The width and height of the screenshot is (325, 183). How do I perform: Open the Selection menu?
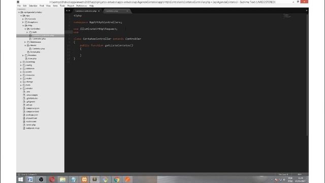[x=33, y=6]
